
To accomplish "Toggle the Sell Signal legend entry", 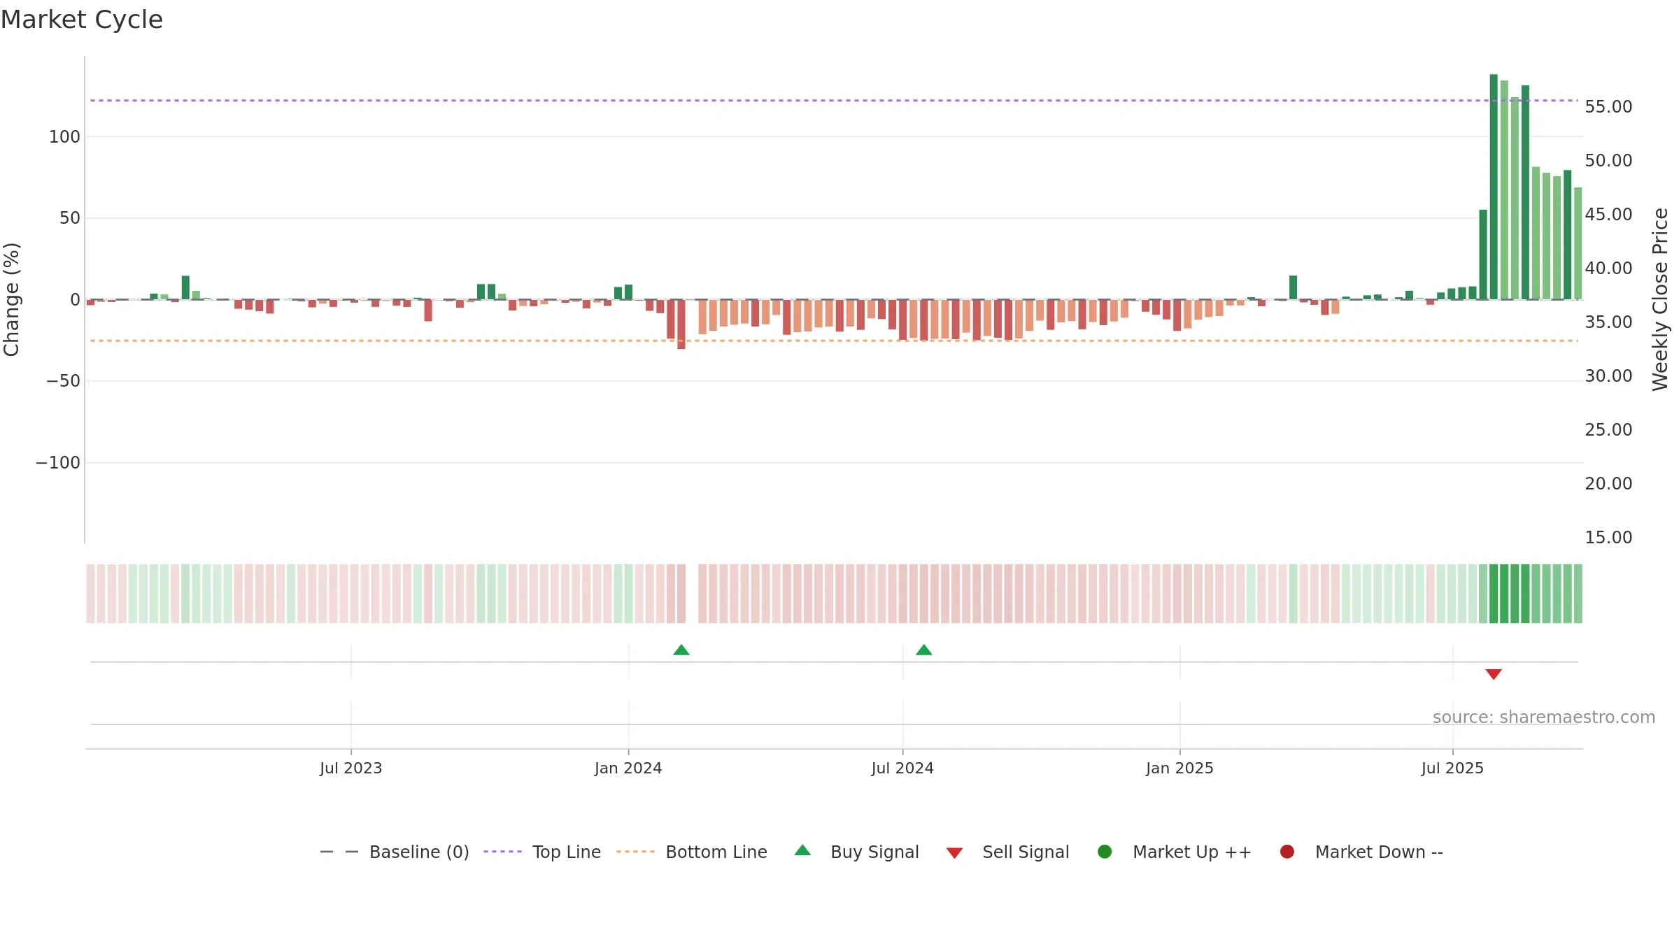I will [x=1007, y=852].
